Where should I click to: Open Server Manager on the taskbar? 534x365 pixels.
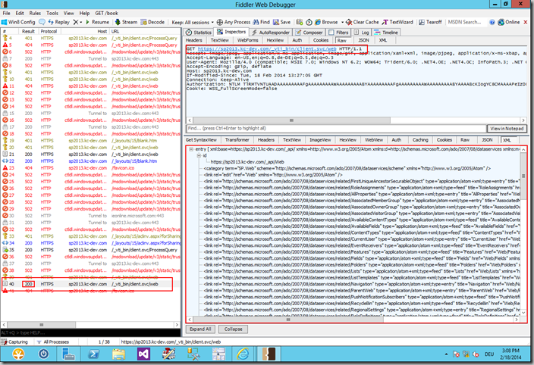[68, 354]
